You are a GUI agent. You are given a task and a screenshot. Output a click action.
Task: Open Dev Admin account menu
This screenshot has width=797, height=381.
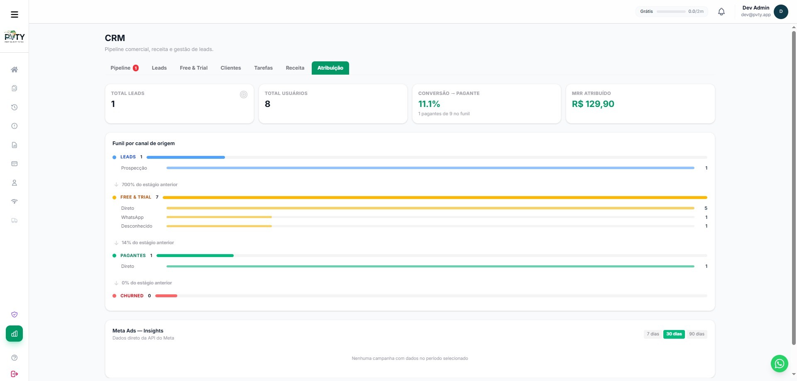tap(764, 12)
